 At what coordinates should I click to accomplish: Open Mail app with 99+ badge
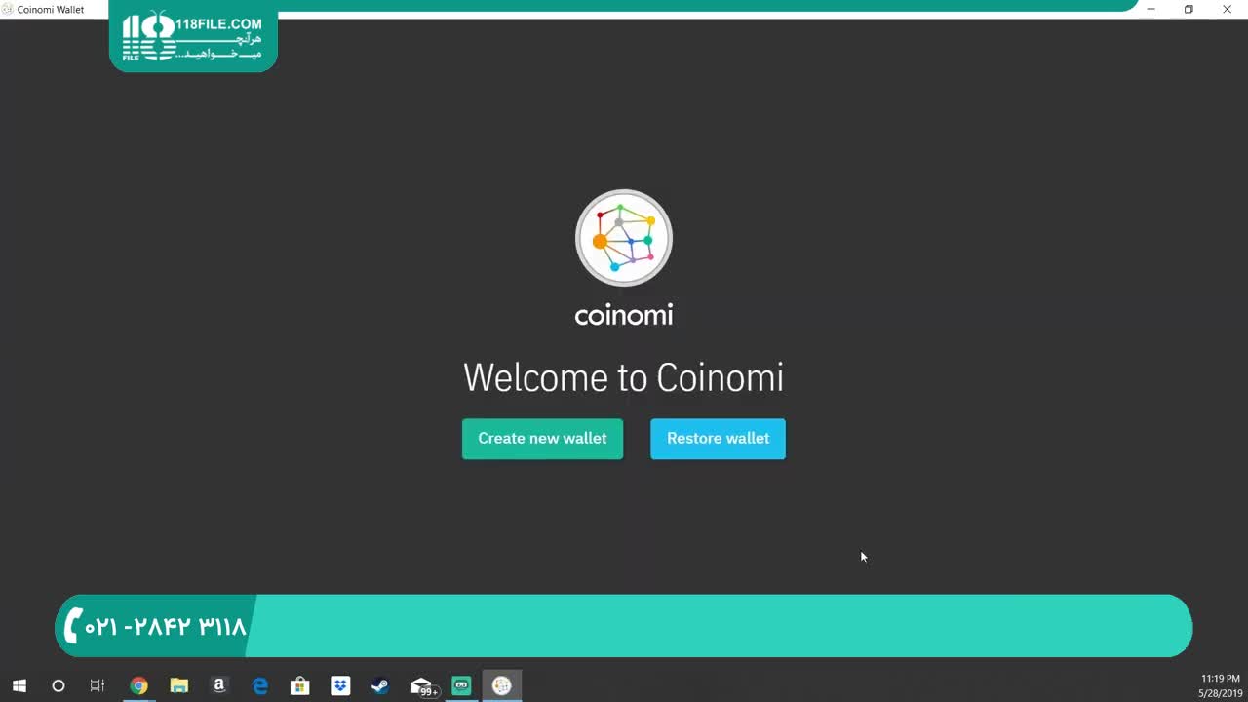point(421,685)
